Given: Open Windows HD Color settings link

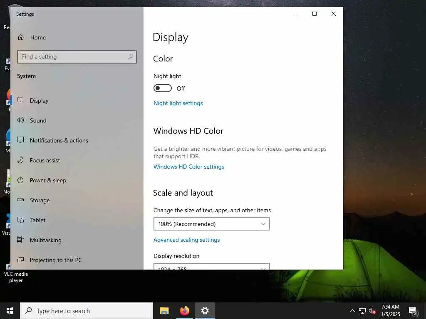Looking at the screenshot, I should (x=188, y=167).
